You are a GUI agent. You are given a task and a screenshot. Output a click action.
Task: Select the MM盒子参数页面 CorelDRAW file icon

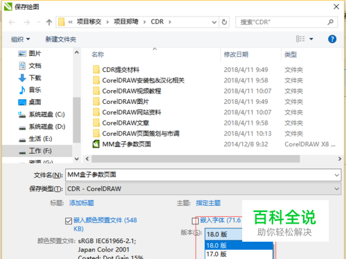[x=96, y=144]
